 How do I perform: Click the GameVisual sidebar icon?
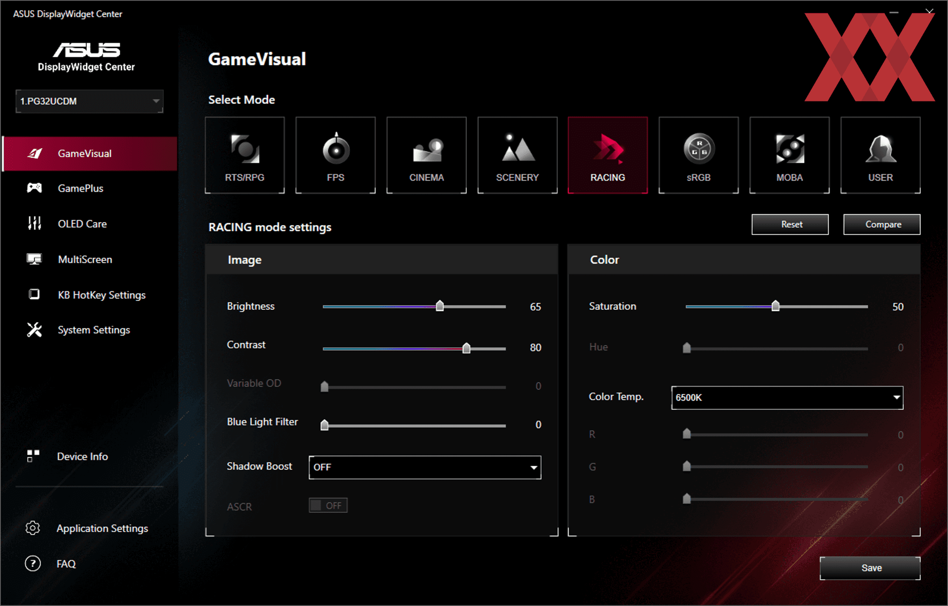tap(35, 154)
